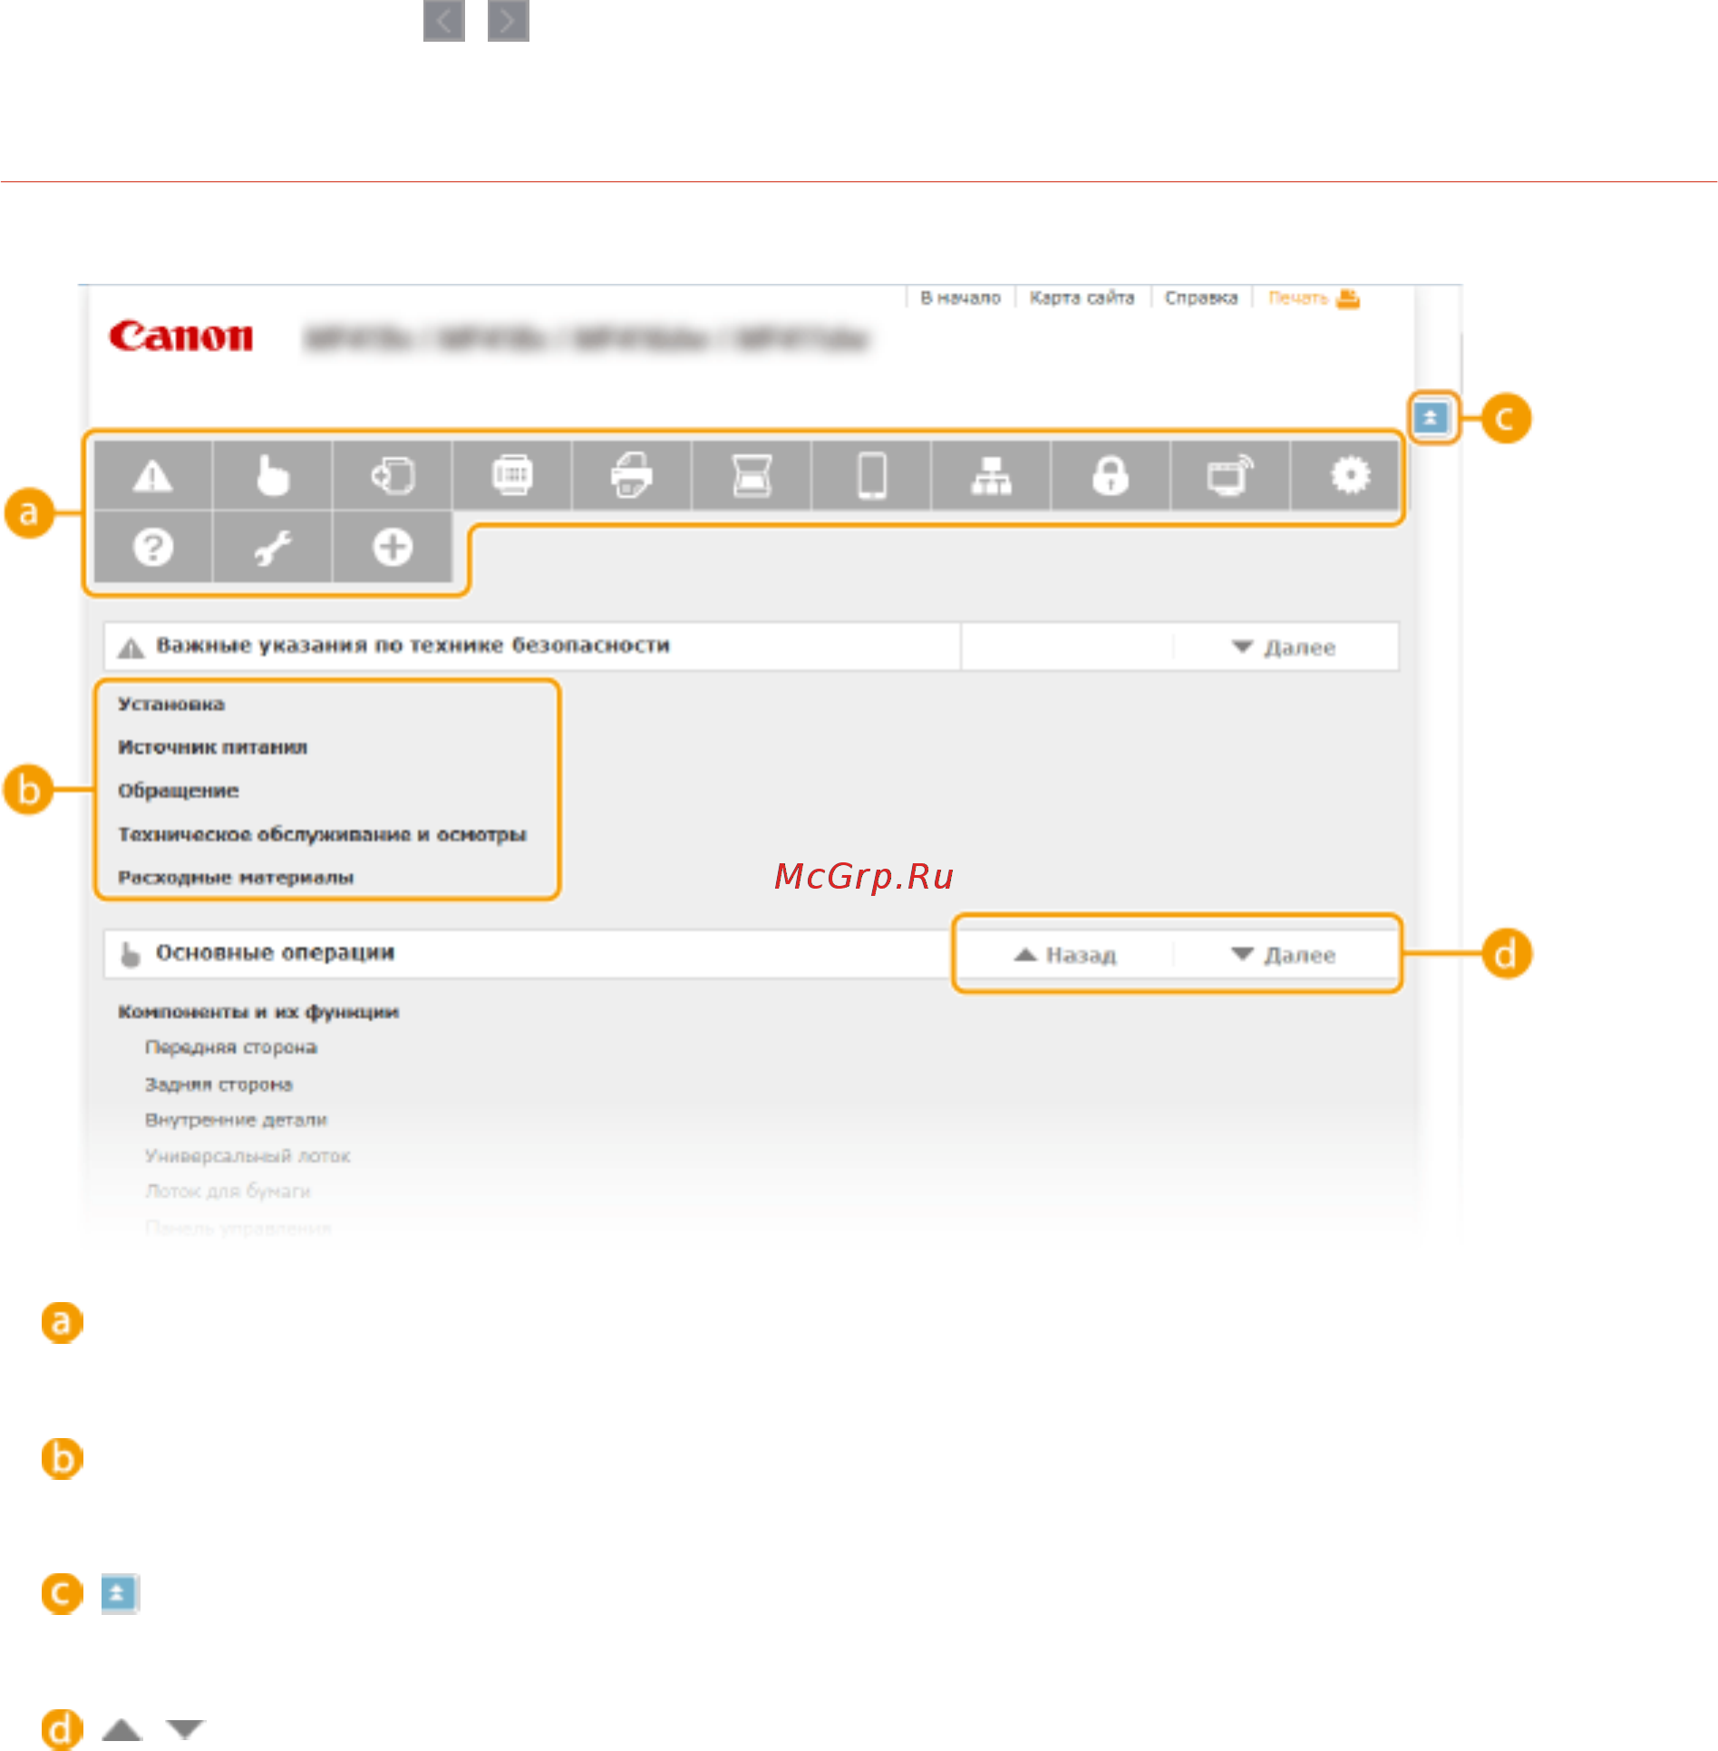Open the network category icon

(x=992, y=475)
